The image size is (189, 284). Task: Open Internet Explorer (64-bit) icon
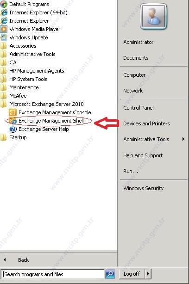coord(4,12)
